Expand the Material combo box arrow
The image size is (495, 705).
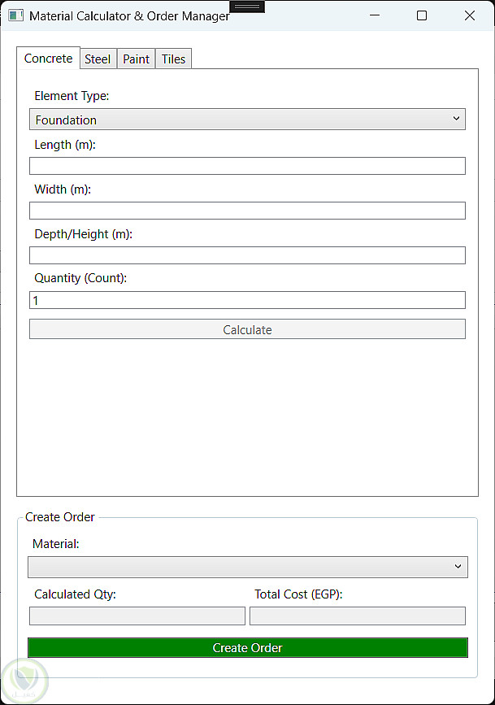458,567
